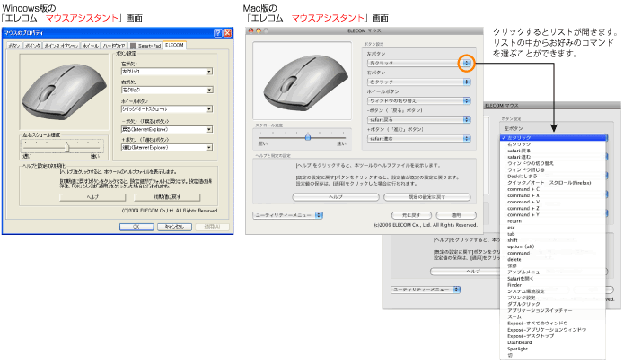Select the Smart-Pad tab
Image resolution: width=624 pixels, height=363 pixels.
pyautogui.click(x=145, y=46)
